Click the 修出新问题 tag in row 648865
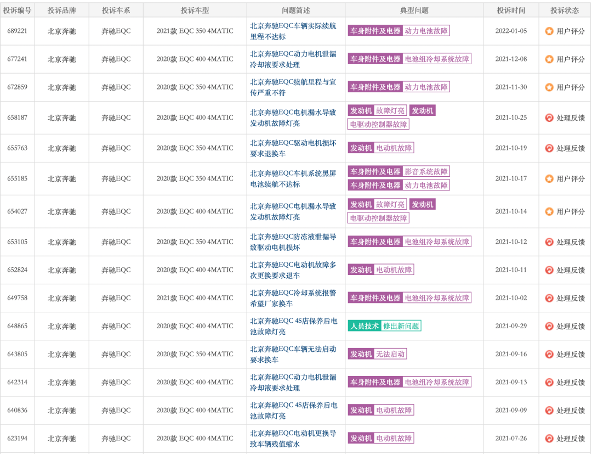This screenshot has height=454, width=592. (401, 326)
